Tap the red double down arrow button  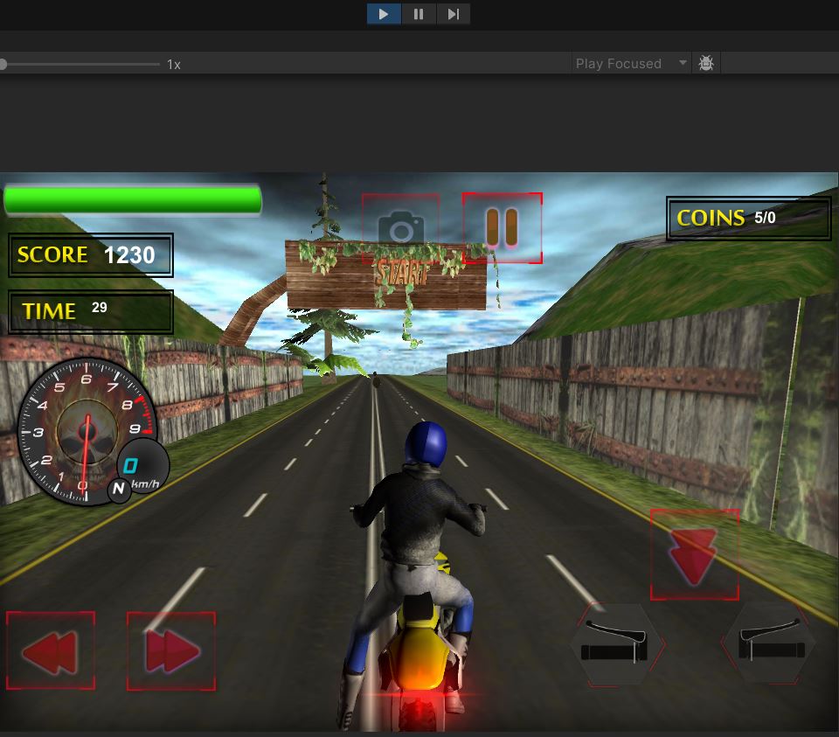[694, 554]
